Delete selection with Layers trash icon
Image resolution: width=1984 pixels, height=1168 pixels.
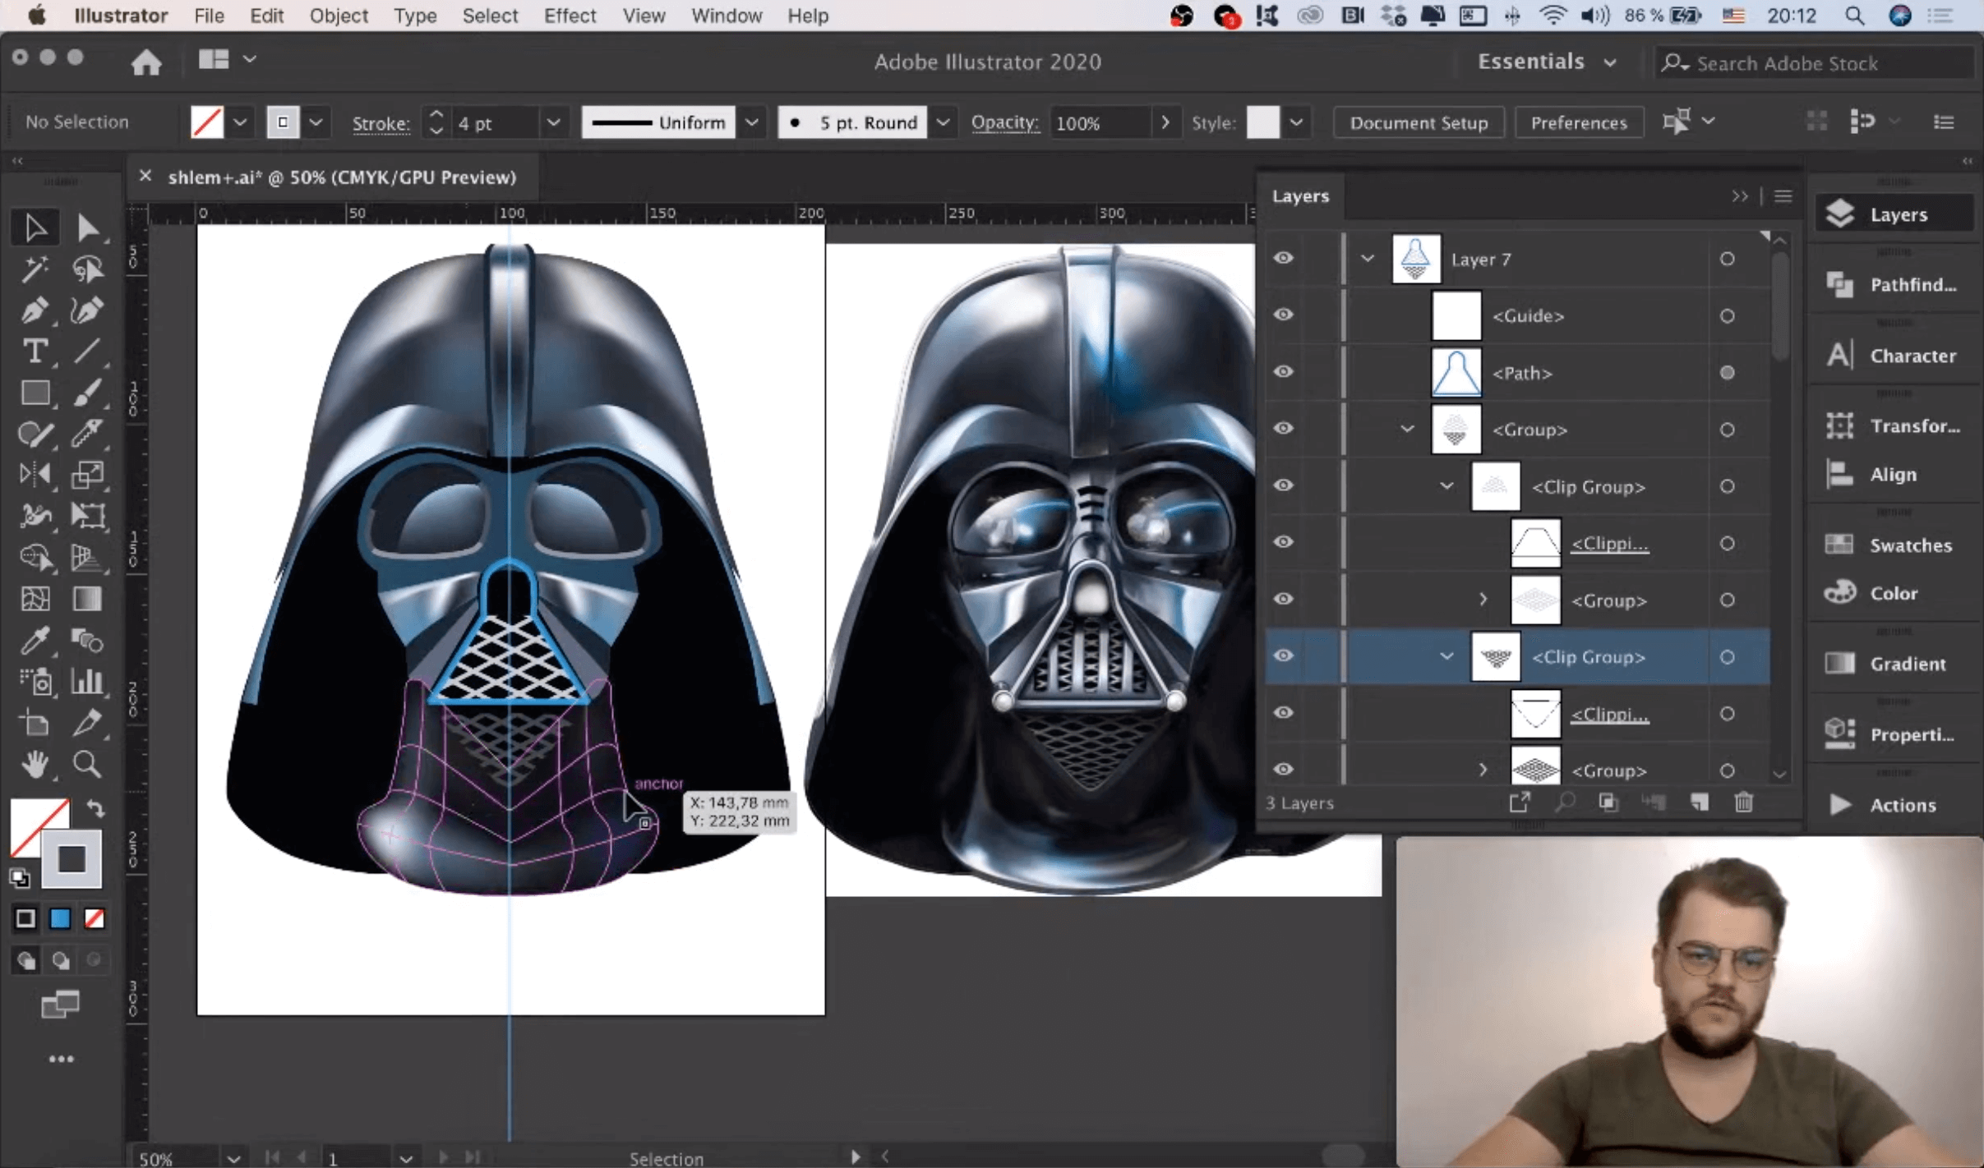pyautogui.click(x=1743, y=802)
